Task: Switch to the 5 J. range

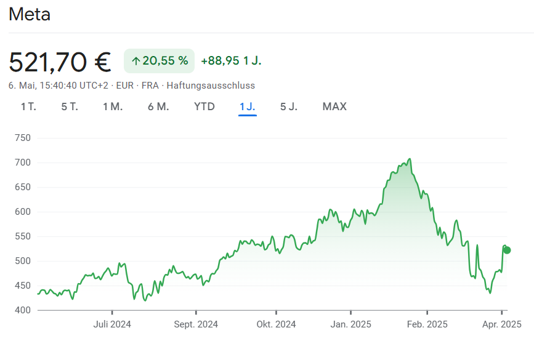Action: [x=289, y=106]
